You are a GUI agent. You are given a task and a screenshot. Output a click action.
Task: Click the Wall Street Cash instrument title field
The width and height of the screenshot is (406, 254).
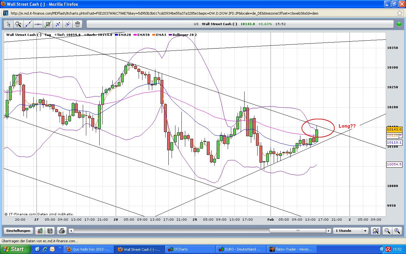click(x=239, y=24)
